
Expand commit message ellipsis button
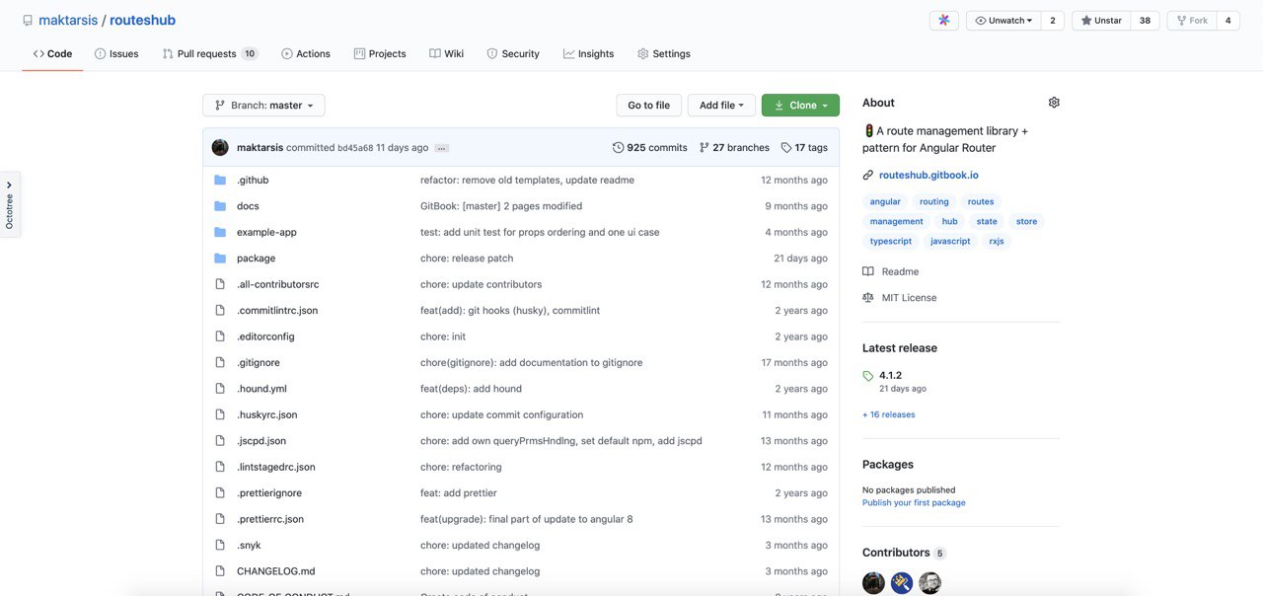coord(442,148)
